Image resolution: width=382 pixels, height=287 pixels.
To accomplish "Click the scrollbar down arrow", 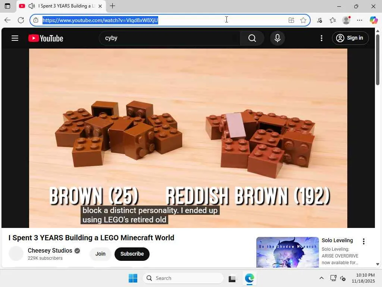I will (x=378, y=264).
